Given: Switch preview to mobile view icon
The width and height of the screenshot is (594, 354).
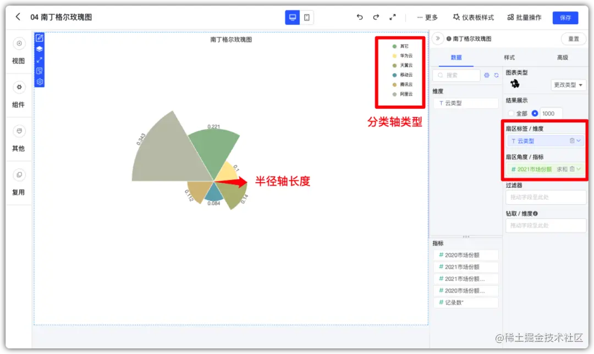Looking at the screenshot, I should pos(306,17).
